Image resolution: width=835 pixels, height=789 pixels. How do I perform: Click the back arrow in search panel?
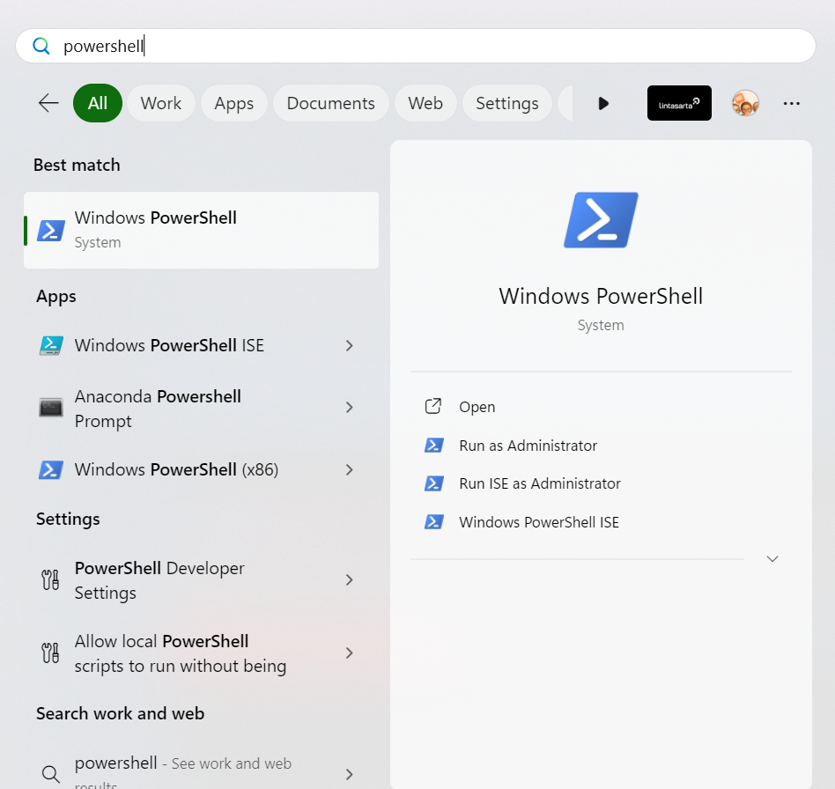[48, 103]
